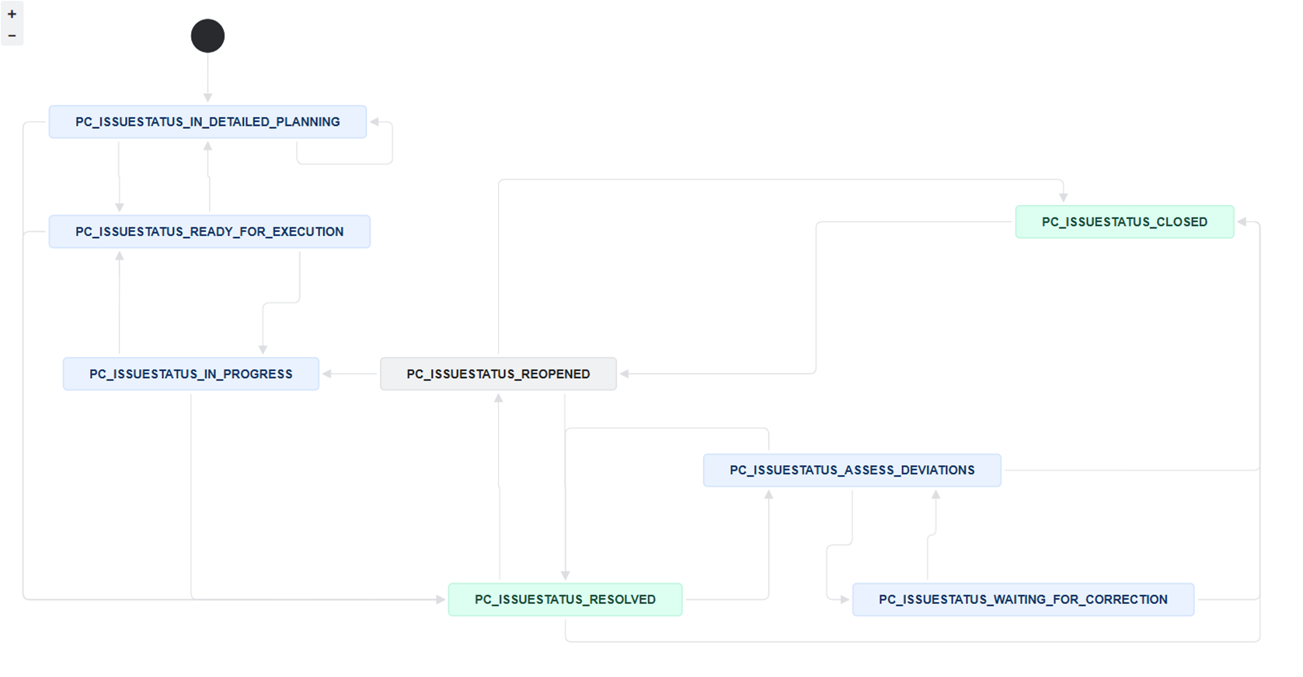This screenshot has height=677, width=1303.
Task: Click the PC_ISSUESTATUS_IN_PROGRESS state box
Action: pos(191,374)
